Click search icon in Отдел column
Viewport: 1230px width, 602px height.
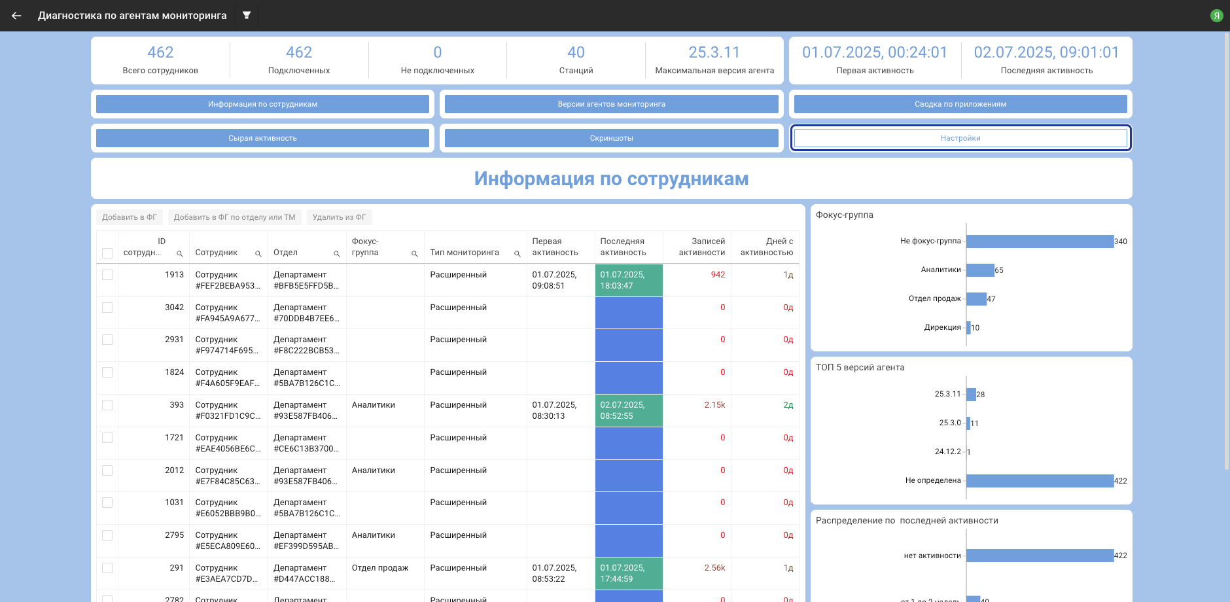[x=336, y=254]
